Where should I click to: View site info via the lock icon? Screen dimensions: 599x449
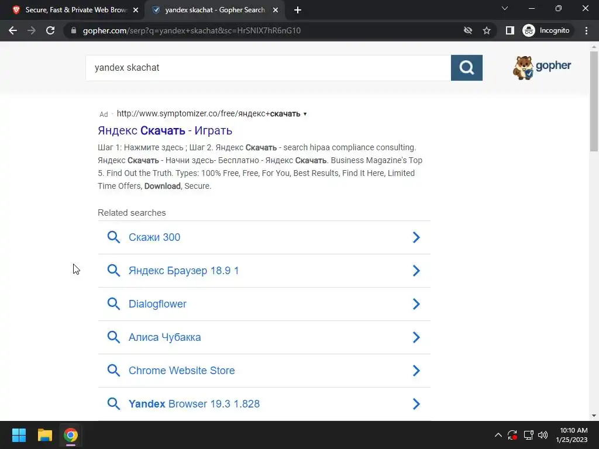click(x=74, y=30)
